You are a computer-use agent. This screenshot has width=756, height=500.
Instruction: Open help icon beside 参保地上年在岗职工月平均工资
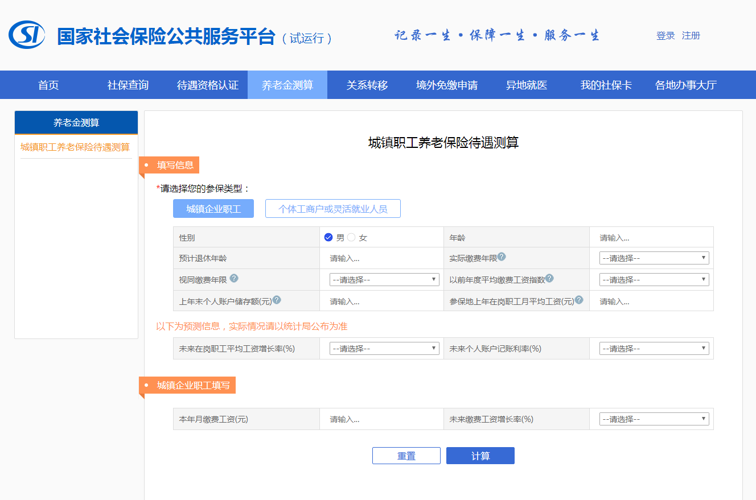click(x=579, y=300)
